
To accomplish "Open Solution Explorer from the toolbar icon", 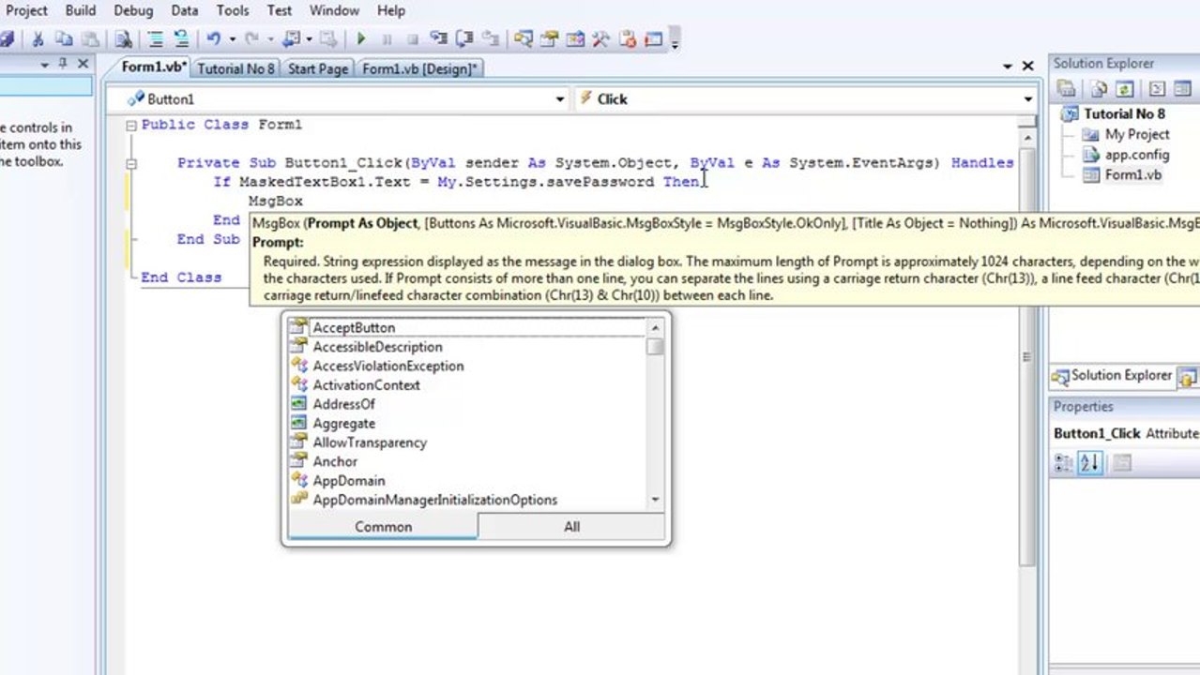I will click(x=524, y=39).
